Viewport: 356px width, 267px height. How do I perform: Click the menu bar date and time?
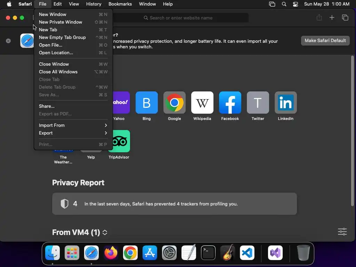click(x=326, y=4)
